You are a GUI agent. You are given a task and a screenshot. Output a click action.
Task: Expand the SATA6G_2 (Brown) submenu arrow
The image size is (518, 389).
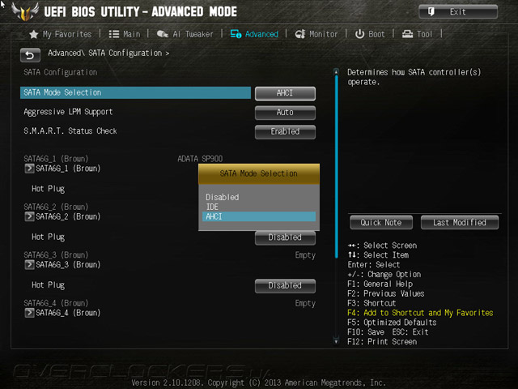coord(29,216)
